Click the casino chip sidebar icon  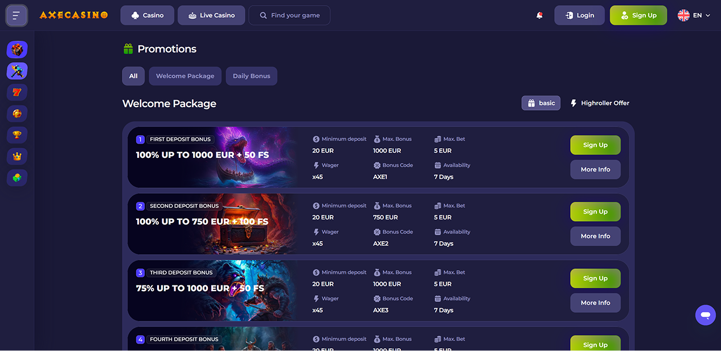[x=17, y=114]
